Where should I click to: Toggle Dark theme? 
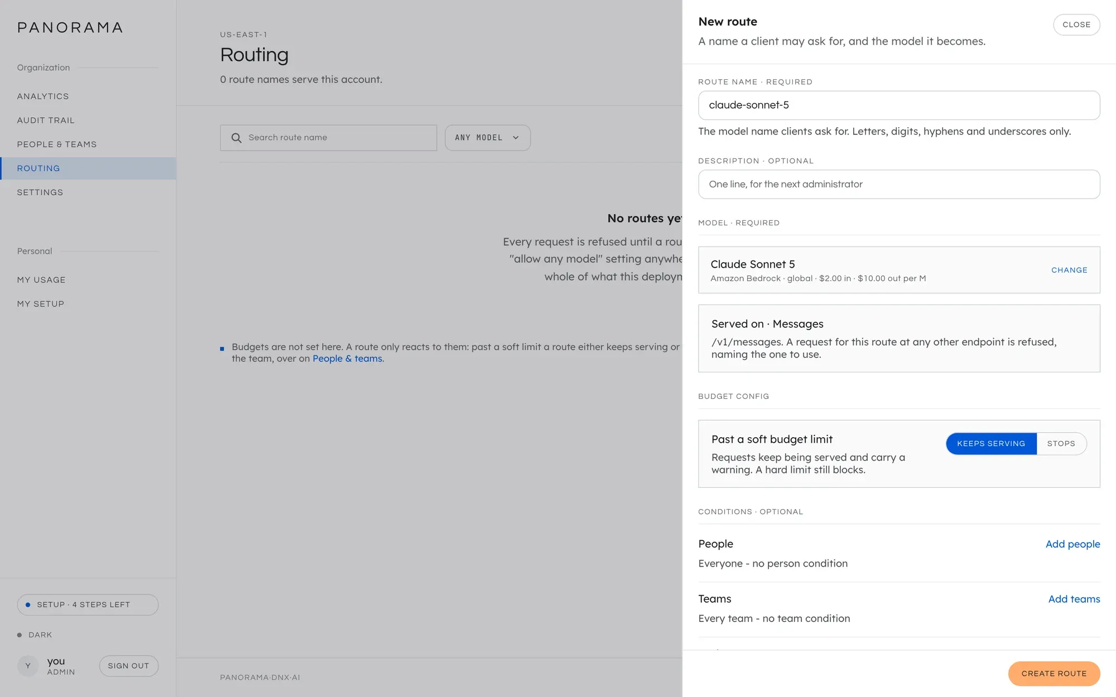click(35, 635)
